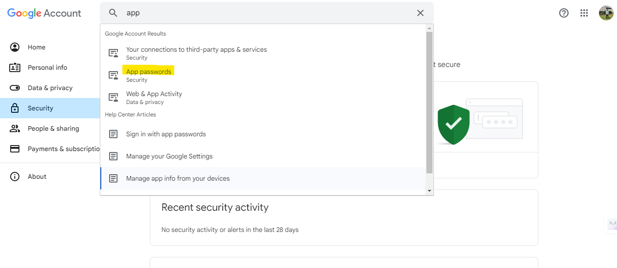The height and width of the screenshot is (268, 617).
Task: Click the results list scrollbar thumb
Action: click(x=429, y=103)
